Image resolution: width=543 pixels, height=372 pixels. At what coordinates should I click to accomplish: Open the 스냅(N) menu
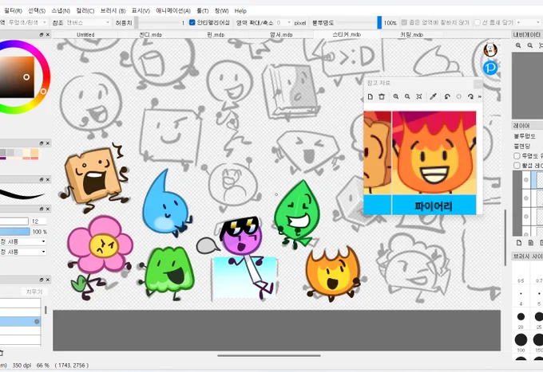(61, 10)
